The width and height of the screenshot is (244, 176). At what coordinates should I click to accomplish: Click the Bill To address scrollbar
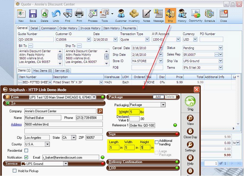pos(60,57)
